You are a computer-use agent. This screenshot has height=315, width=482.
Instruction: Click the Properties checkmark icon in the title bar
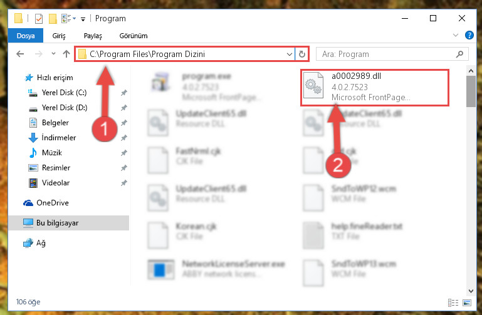coord(39,19)
